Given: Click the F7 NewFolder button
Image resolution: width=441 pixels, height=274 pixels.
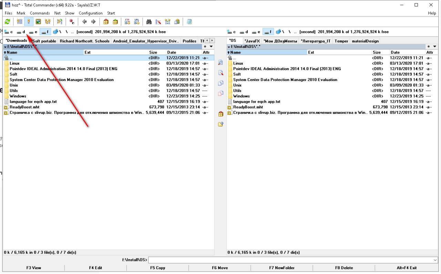Looking at the screenshot, I should 282,268.
